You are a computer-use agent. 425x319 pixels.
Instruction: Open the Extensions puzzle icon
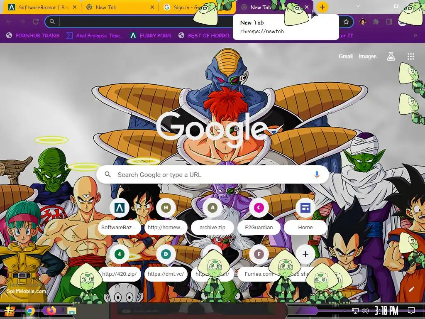pos(376,22)
